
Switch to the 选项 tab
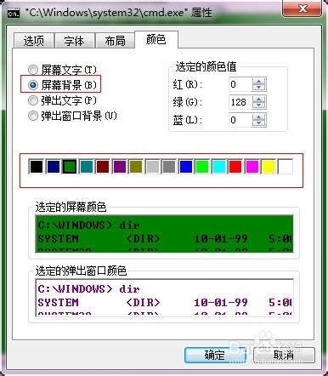point(34,41)
